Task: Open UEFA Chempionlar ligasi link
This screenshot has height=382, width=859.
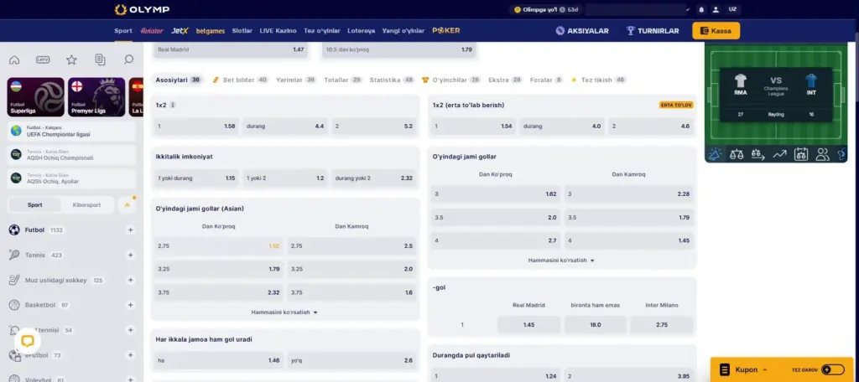Action: (72, 131)
